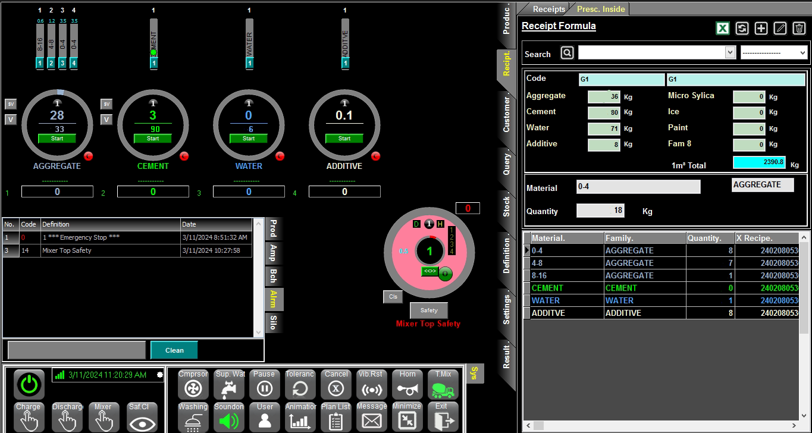Export the receipt formula to Excel

point(723,28)
